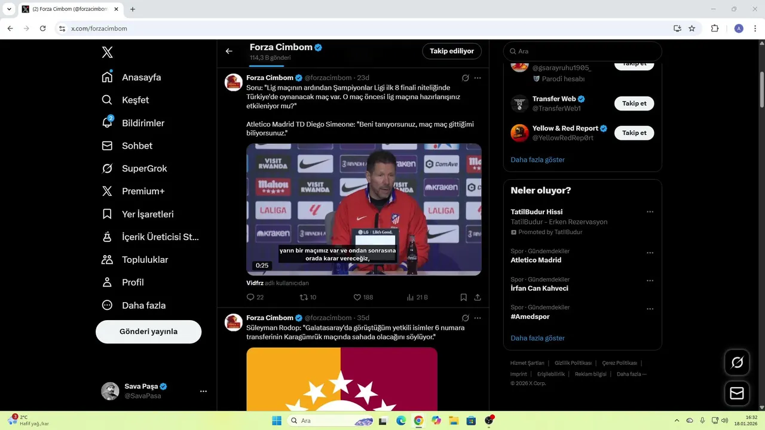Screen dimensions: 765x430
Task: Share the Simeone post
Action: pos(478,297)
